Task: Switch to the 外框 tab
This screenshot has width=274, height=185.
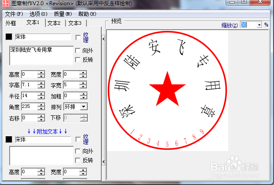Action: coord(13,23)
